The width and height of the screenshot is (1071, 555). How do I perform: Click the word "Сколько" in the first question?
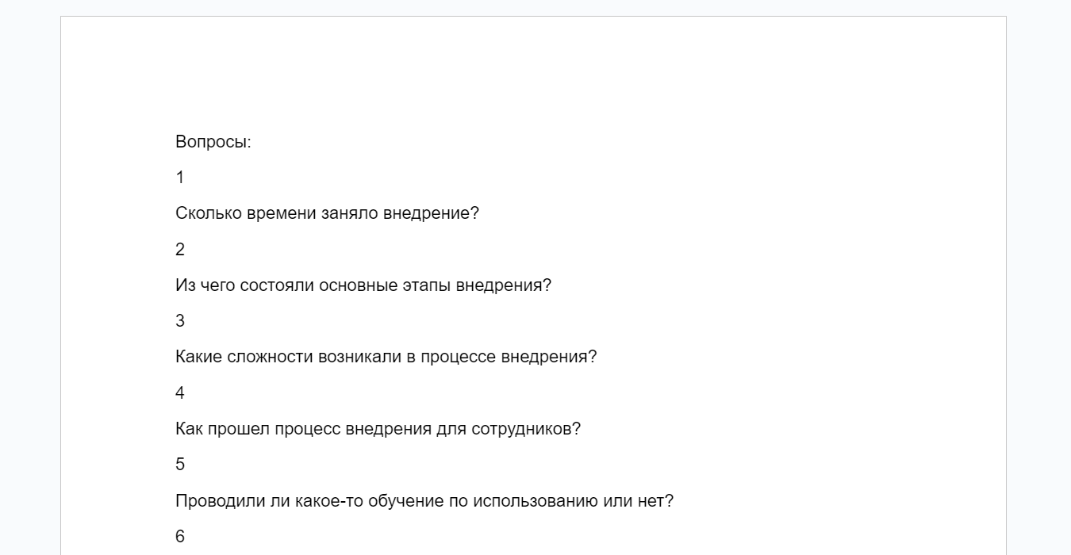209,214
